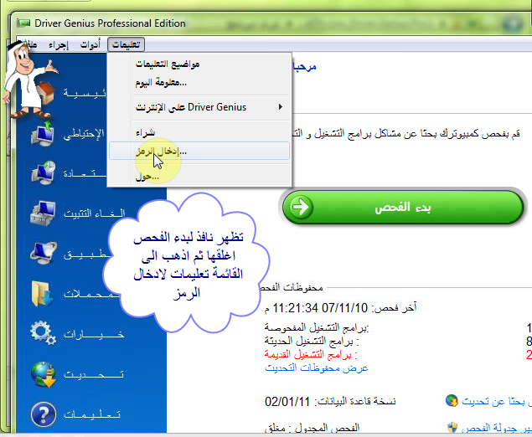This screenshot has width=532, height=437.
Task: Open the monitor icon next to تطبيق
Action: click(x=43, y=253)
